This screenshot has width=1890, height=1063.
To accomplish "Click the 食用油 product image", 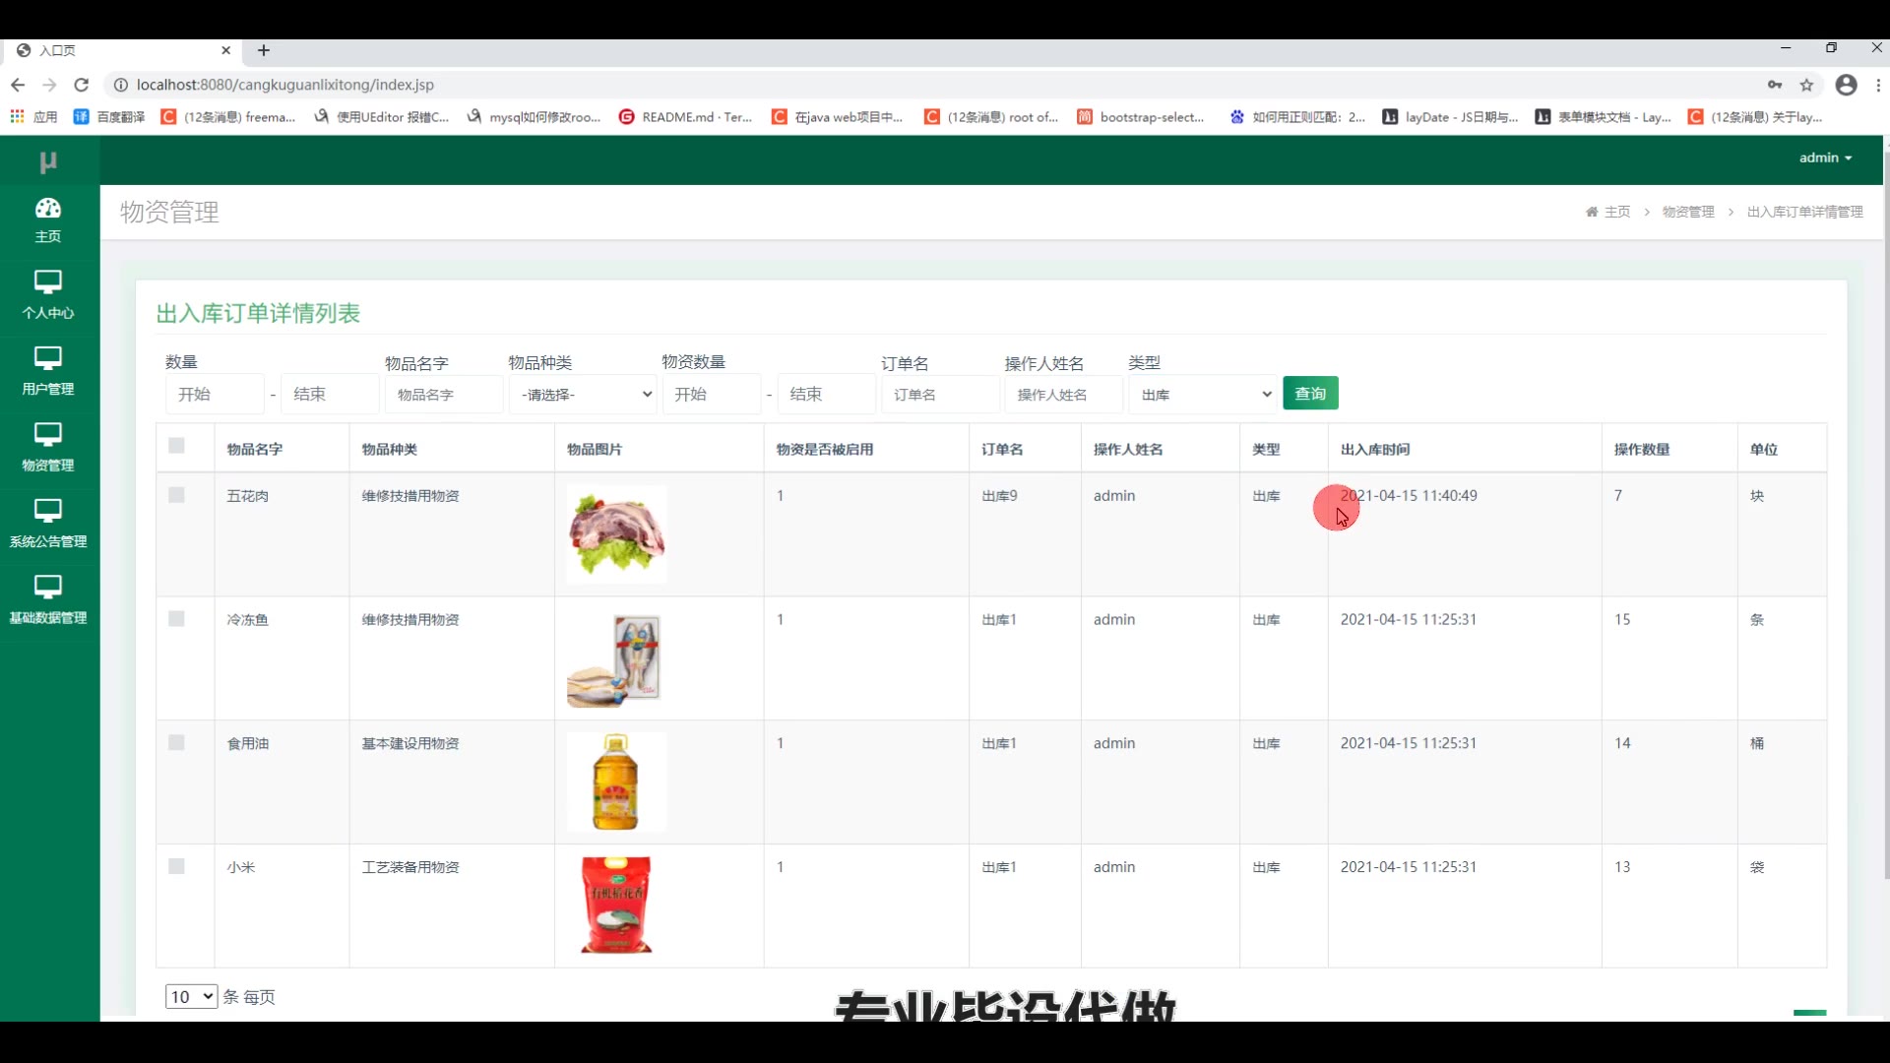I will pos(616,782).
